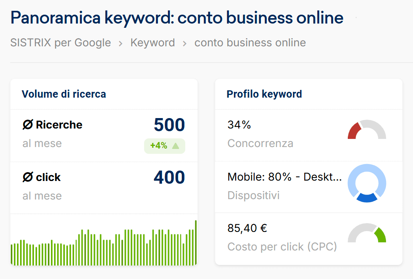Click the red segment of Concorrenza gauge
This screenshot has width=413, height=279.
[354, 131]
